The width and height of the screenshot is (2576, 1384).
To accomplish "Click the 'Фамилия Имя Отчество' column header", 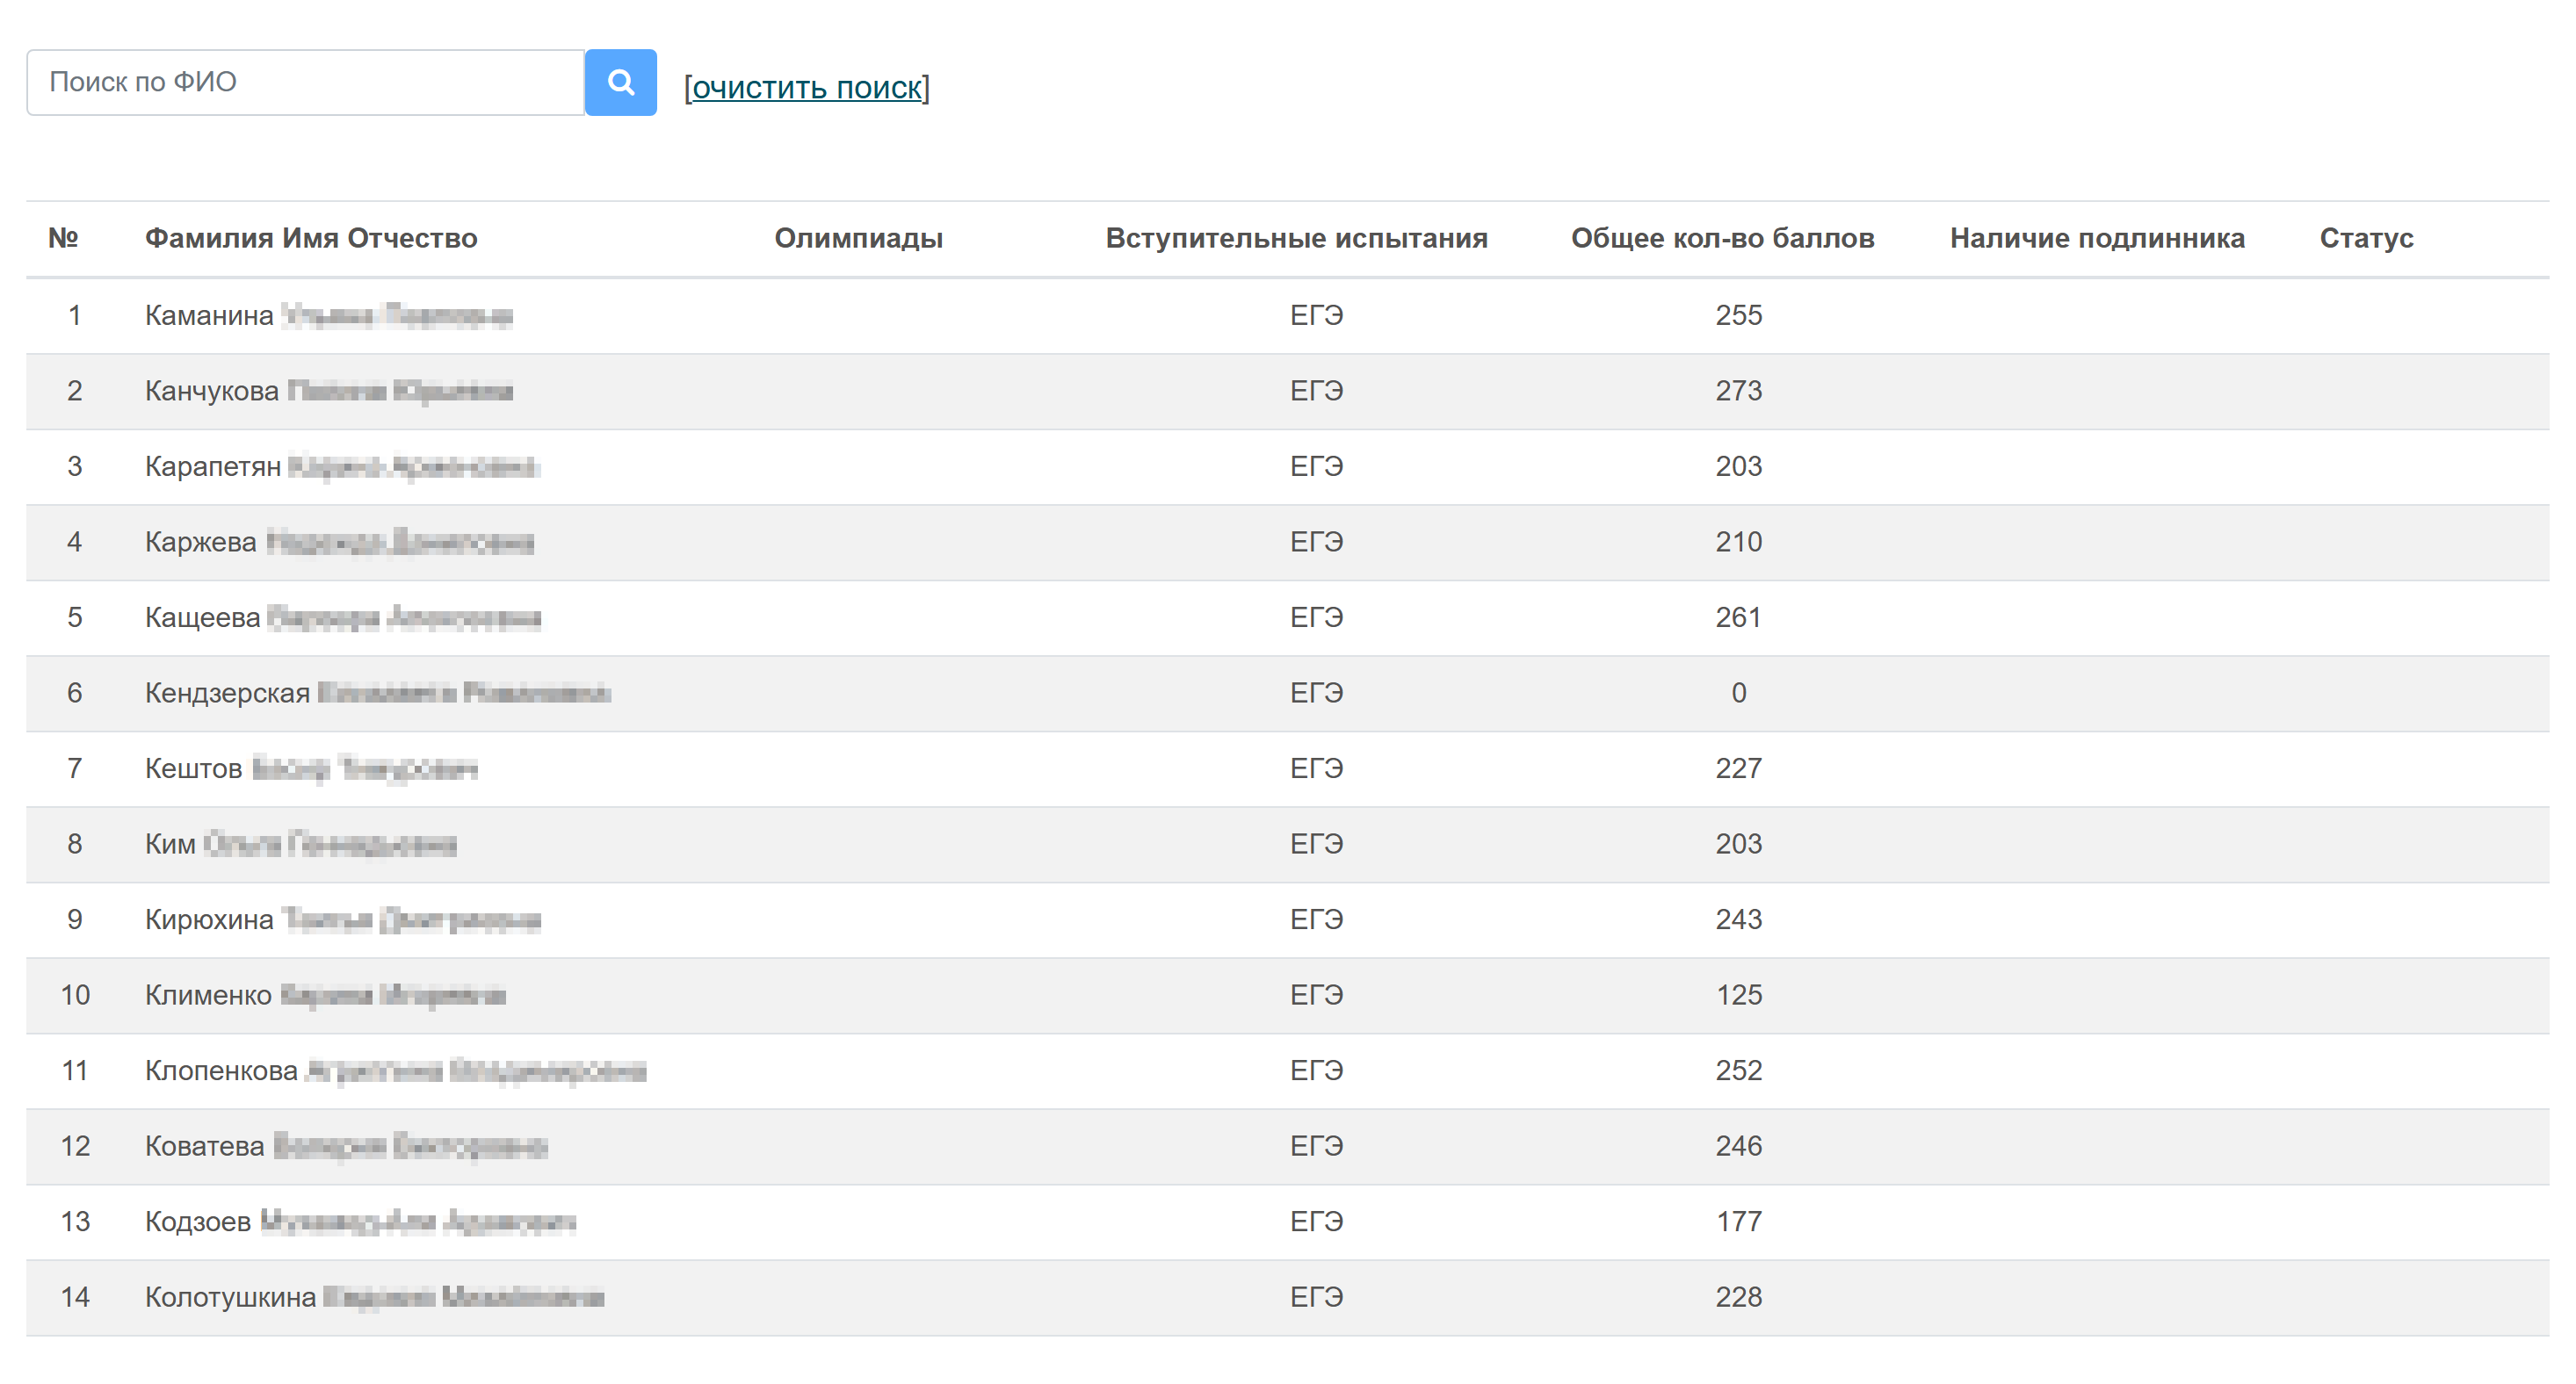I will click(311, 238).
